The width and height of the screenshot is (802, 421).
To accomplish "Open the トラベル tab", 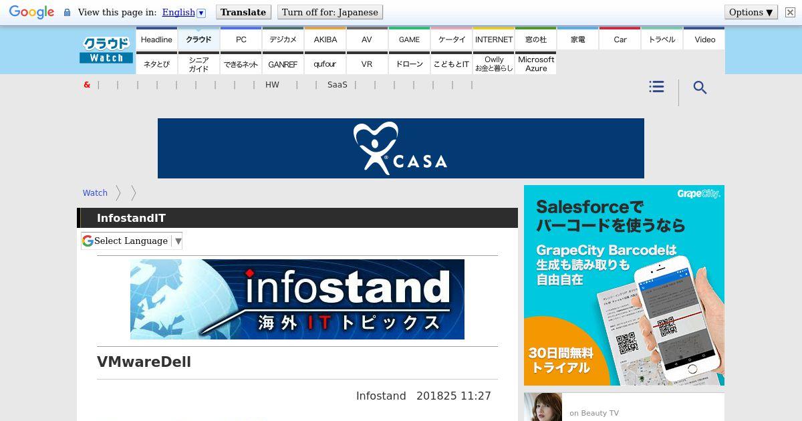I will [662, 39].
